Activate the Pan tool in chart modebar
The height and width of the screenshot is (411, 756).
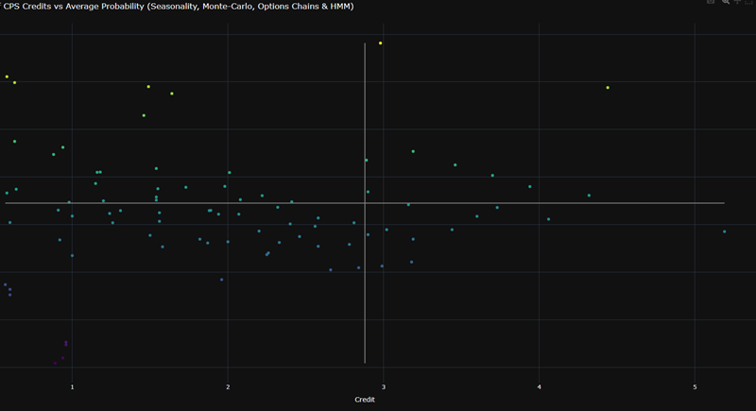point(738,2)
